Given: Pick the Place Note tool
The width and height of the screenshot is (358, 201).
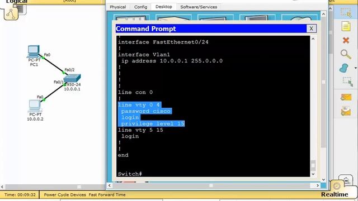Looking at the screenshot, I should tap(346, 26).
